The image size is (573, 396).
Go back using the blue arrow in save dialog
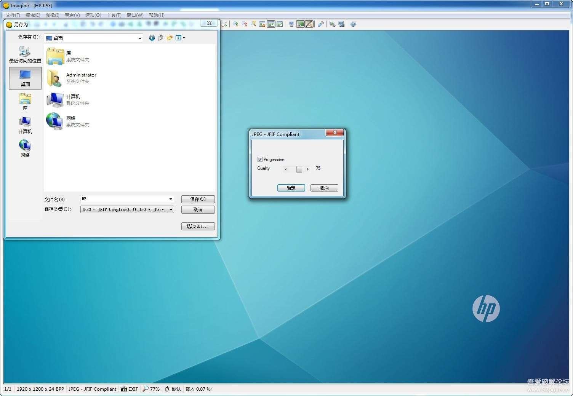(x=152, y=38)
